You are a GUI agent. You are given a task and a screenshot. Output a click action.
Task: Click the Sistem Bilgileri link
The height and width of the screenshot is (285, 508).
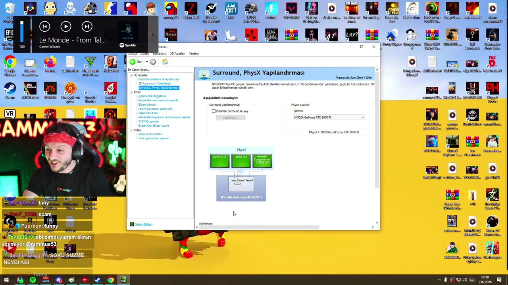click(143, 224)
